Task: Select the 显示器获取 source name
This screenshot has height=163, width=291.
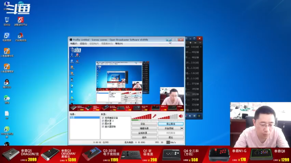Action: (x=110, y=127)
